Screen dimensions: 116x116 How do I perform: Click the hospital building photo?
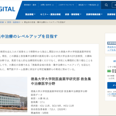(x=14, y=95)
